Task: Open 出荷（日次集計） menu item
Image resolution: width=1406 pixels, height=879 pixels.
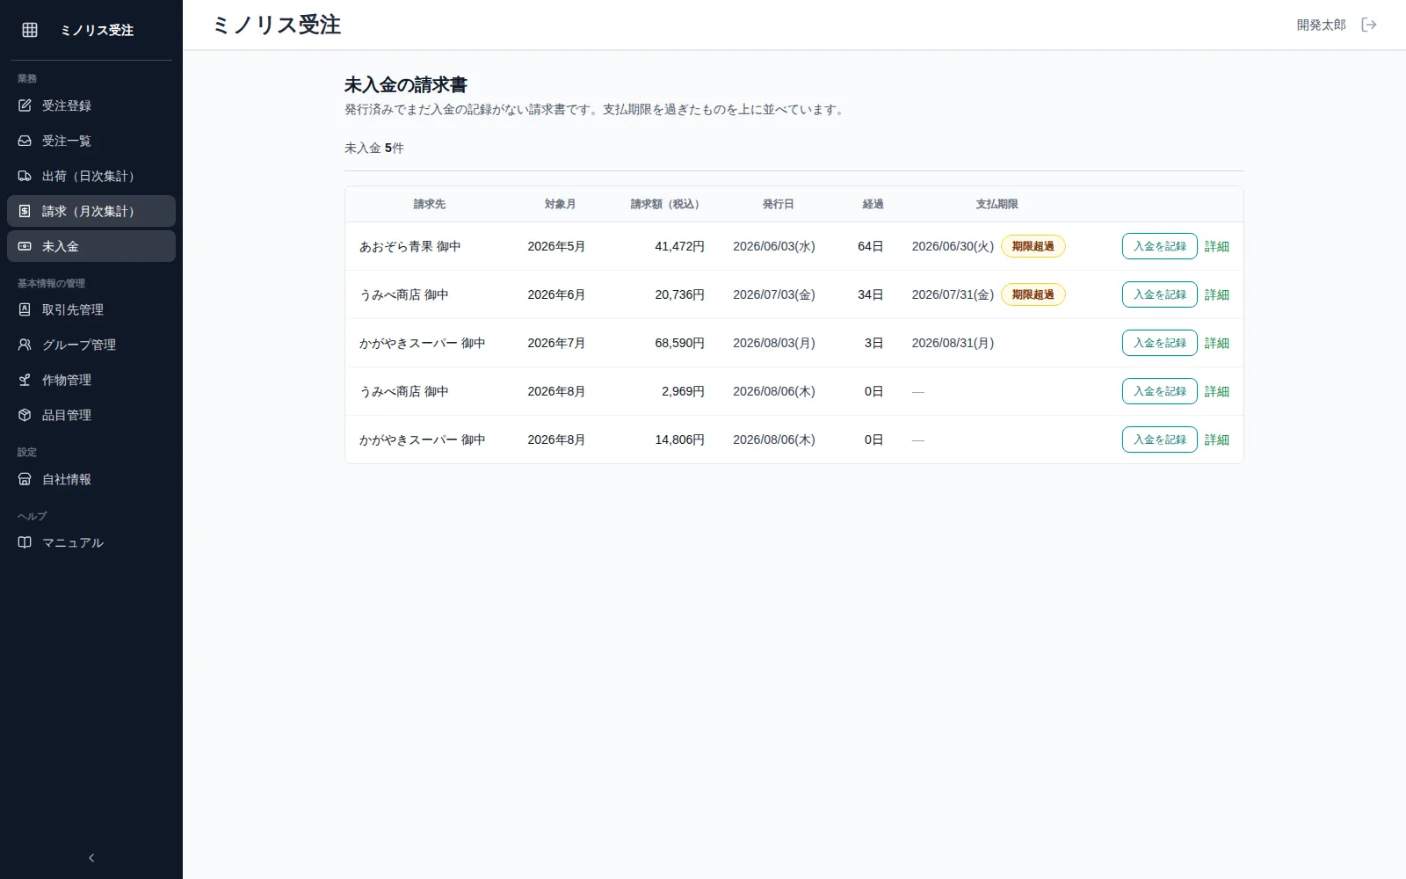Action: (x=91, y=176)
